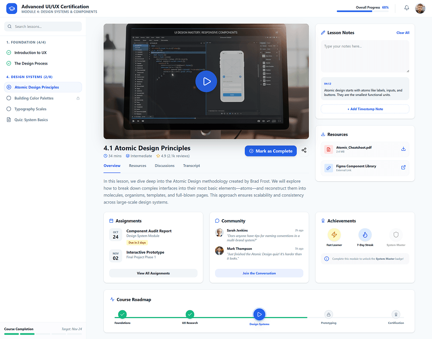Image resolution: width=432 pixels, height=339 pixels.
Task: Click Add Timestamp Note button
Action: [365, 109]
